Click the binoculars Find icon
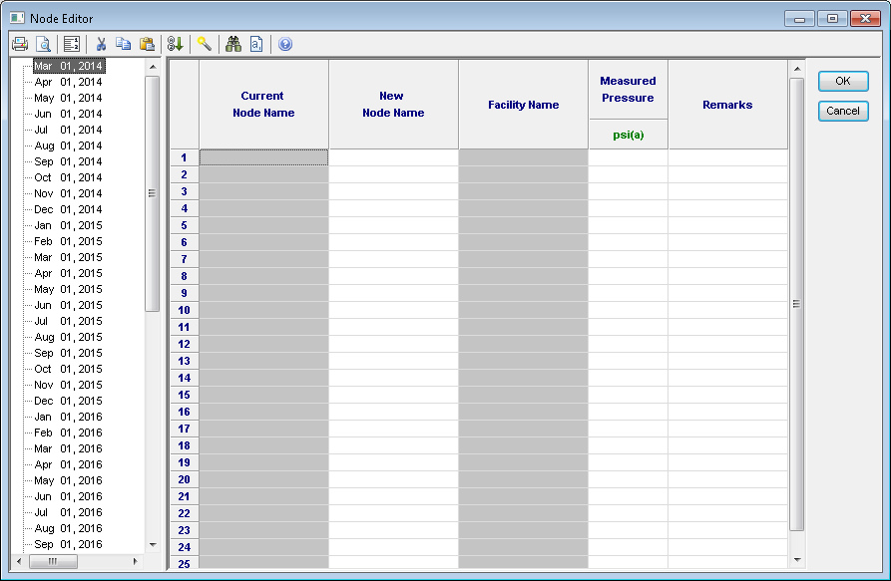 pos(233,44)
